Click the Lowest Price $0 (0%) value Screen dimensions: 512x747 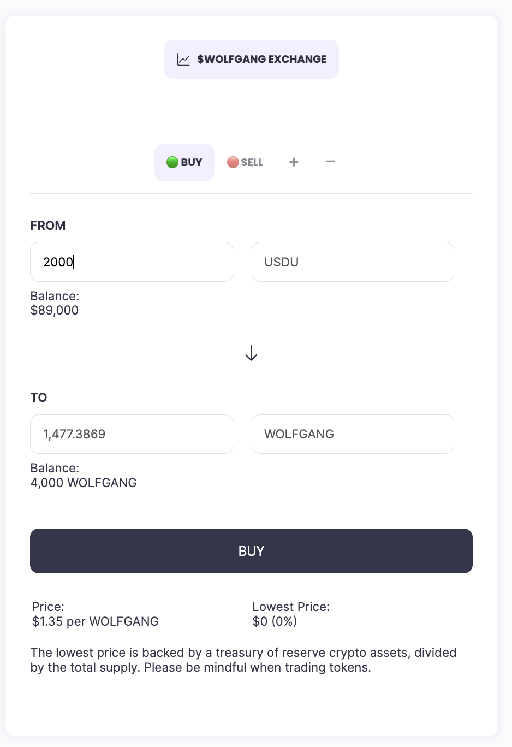click(275, 621)
